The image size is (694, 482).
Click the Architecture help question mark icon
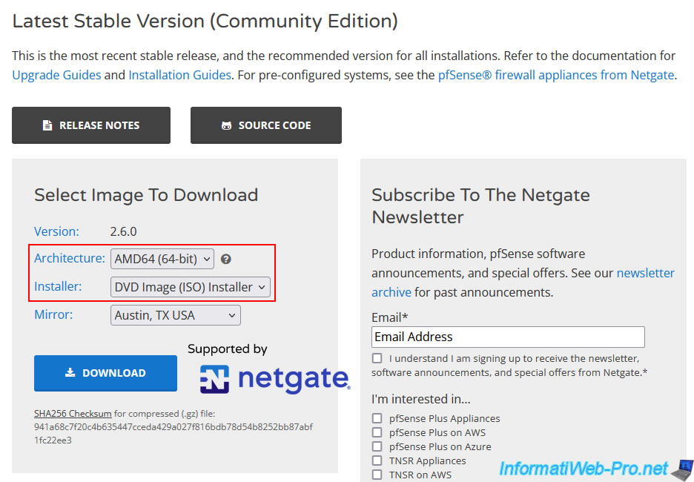tap(225, 259)
